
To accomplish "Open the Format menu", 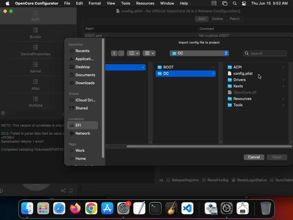I will click(95, 3).
